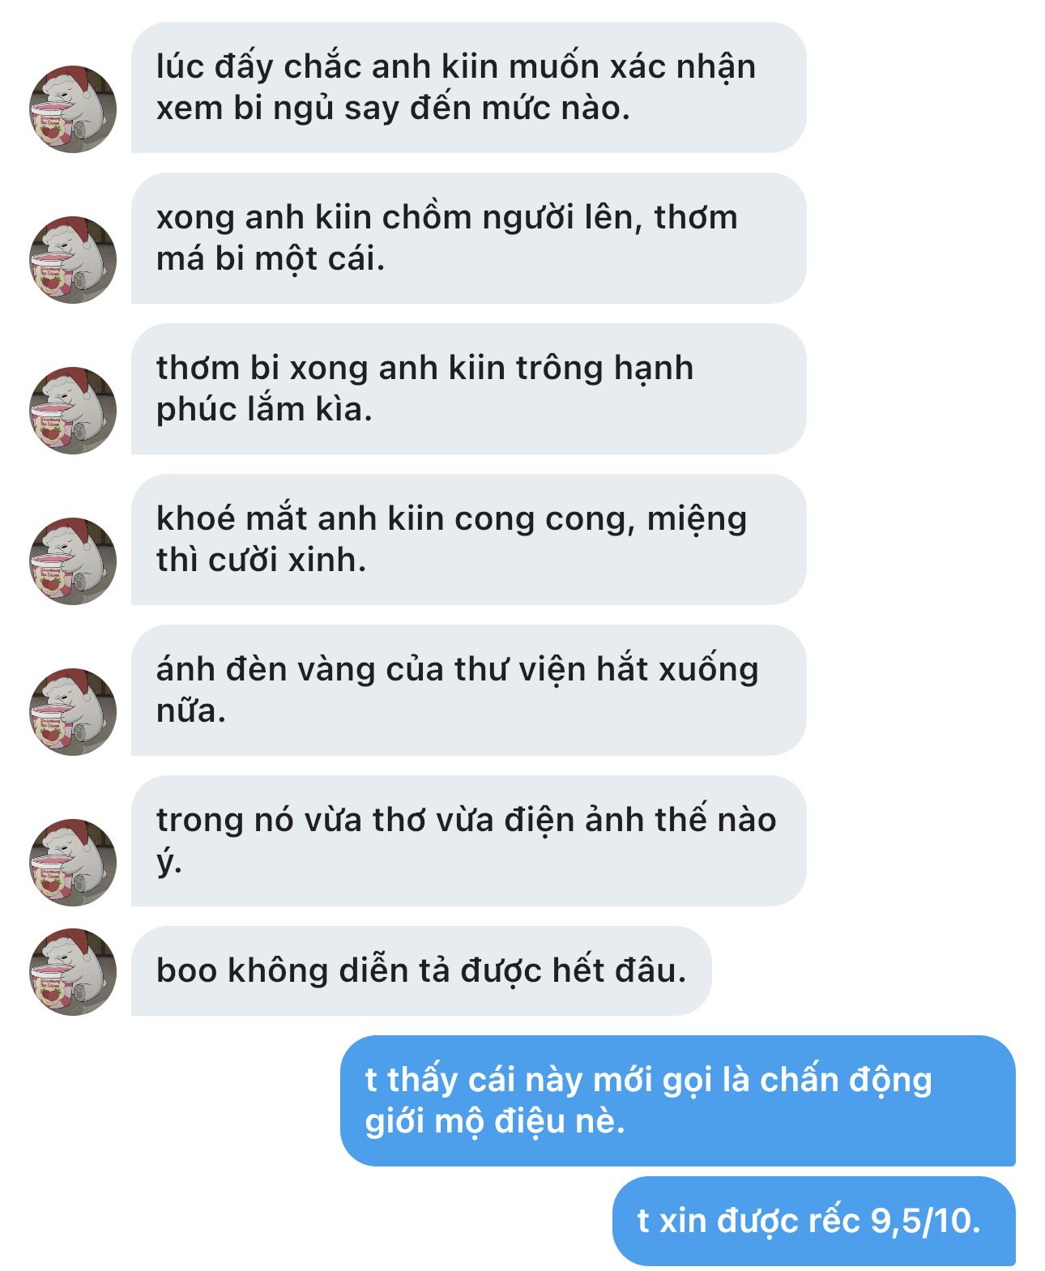Open avatar beside 'trong nó vừa thơ' message
The image size is (1045, 1271).
click(73, 863)
